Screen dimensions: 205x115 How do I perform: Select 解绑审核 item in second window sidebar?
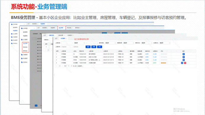pyautogui.click(x=25, y=51)
